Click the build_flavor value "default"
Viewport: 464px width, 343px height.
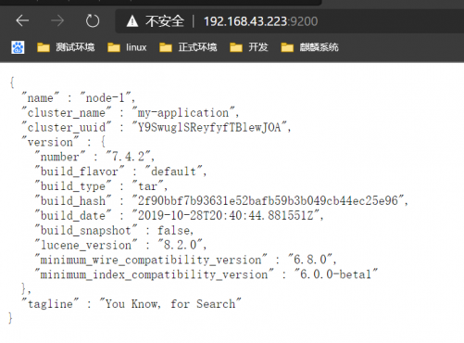[174, 171]
